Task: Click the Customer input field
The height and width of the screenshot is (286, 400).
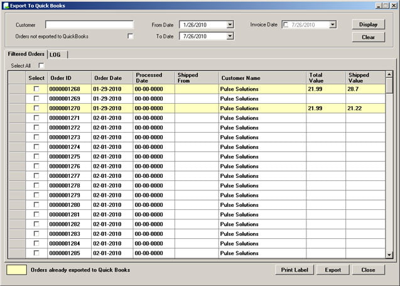Action: click(x=89, y=25)
